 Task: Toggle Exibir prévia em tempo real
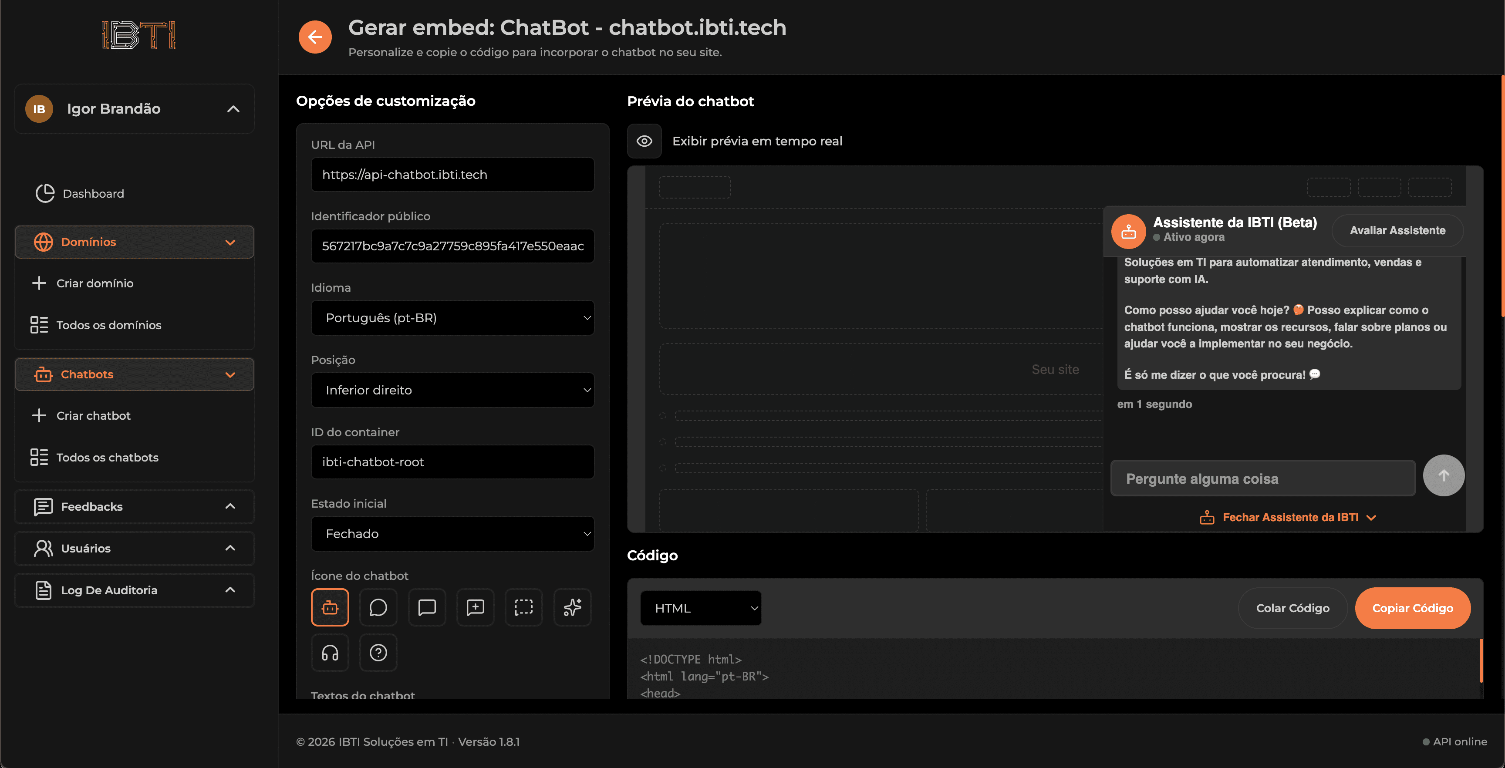pos(645,141)
